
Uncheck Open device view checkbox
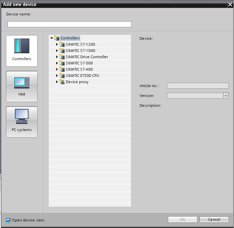[8, 220]
